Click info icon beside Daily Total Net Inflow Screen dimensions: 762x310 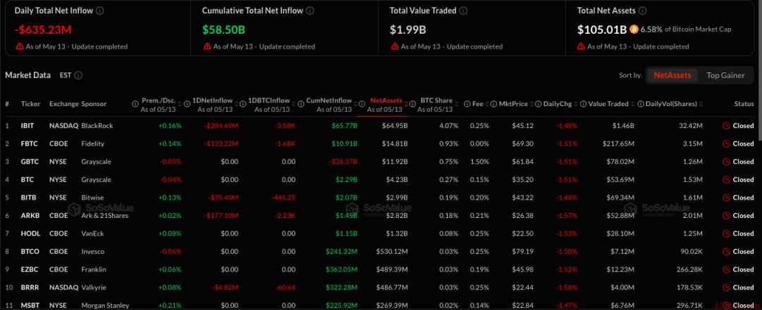[x=99, y=11]
